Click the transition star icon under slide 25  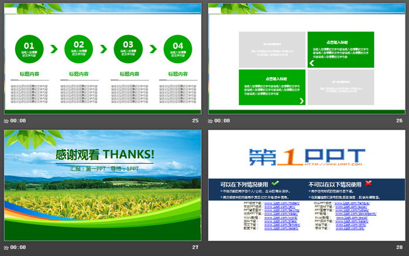pos(6,121)
